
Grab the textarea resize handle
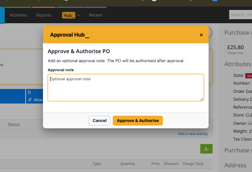click(x=202, y=99)
